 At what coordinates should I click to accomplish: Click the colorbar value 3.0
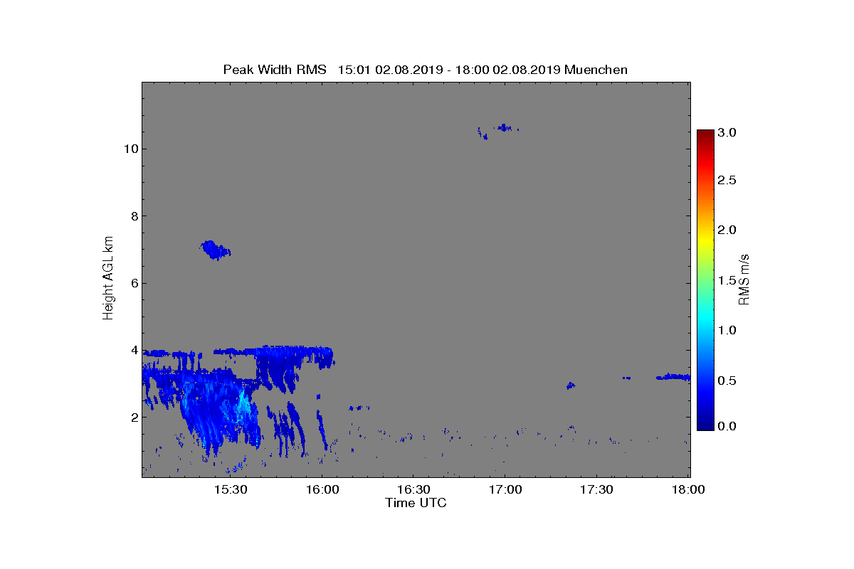coord(727,133)
